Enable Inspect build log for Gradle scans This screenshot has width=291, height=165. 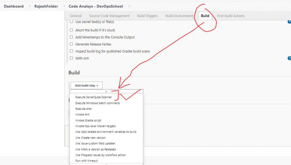71,51
